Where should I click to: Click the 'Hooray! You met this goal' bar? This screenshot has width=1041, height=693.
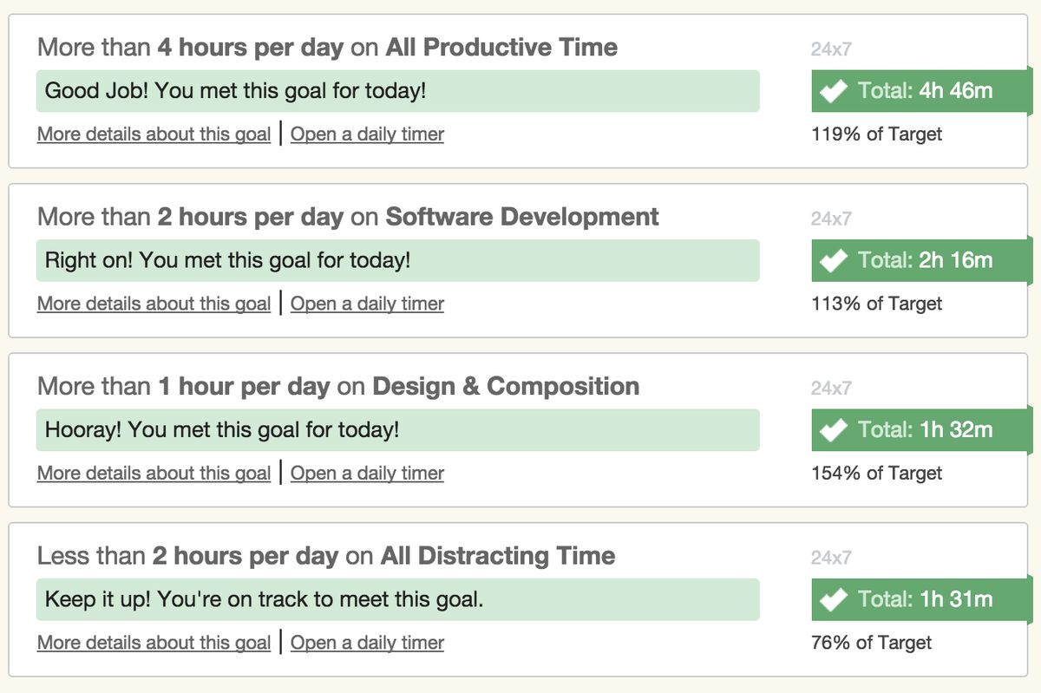click(397, 430)
